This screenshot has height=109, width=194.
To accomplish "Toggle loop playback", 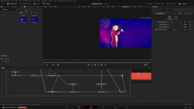I will click(x=105, y=65).
